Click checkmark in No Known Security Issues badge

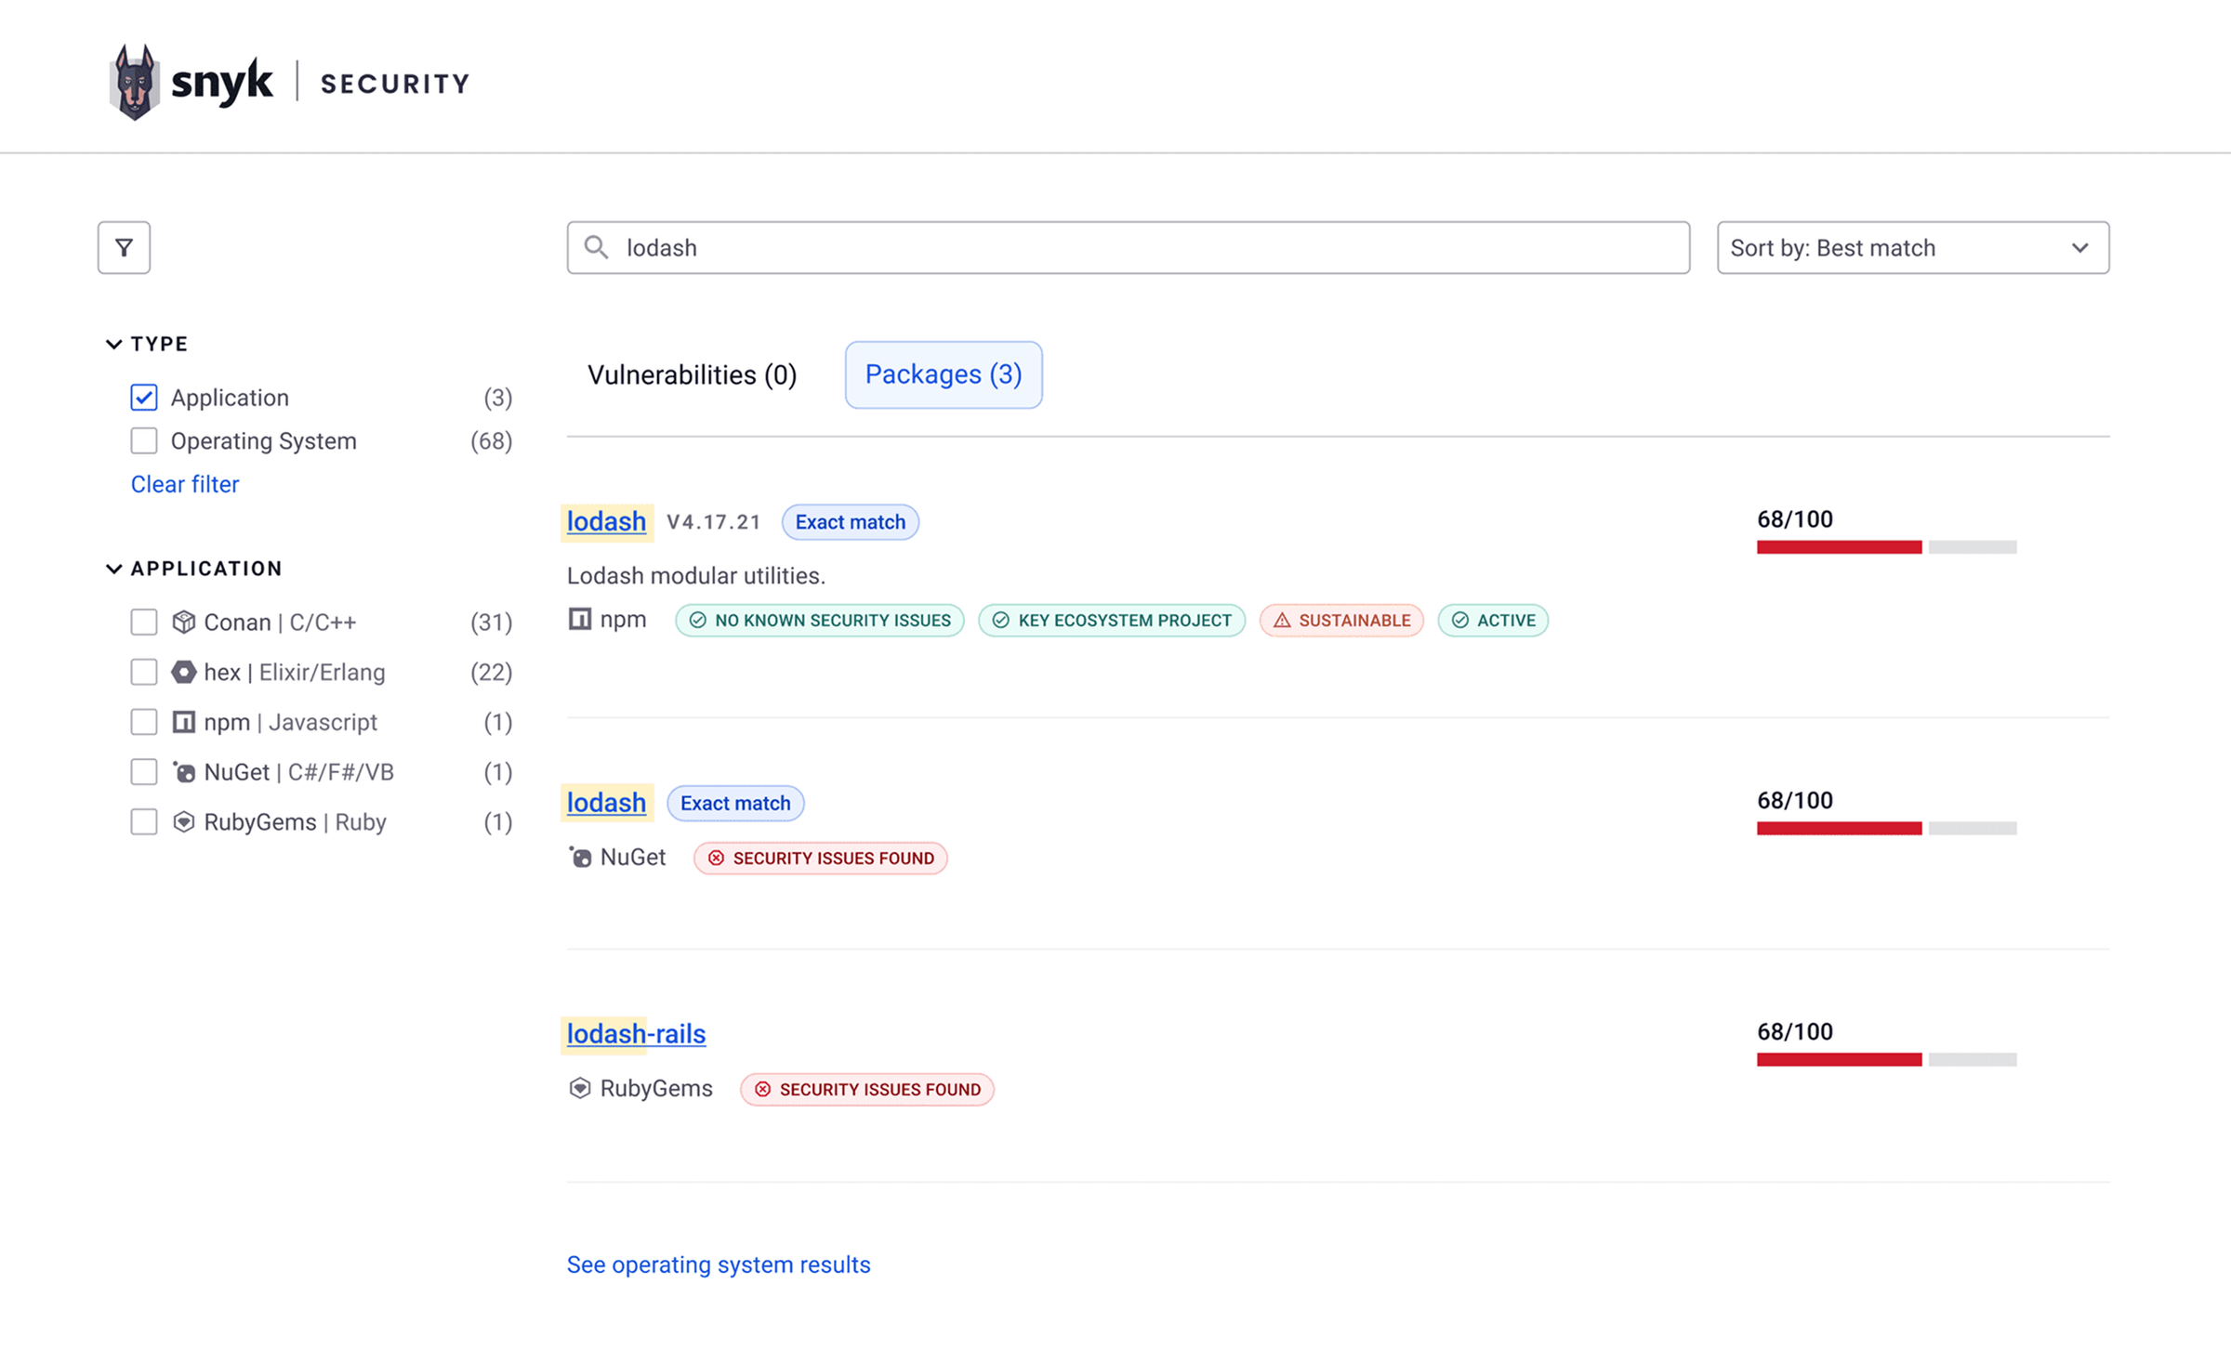[698, 621]
